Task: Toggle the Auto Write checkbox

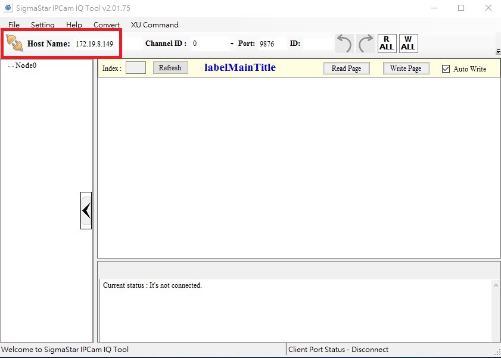Action: pyautogui.click(x=446, y=69)
